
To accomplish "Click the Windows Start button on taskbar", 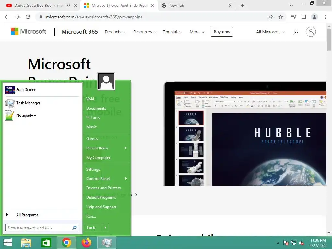I will click(8, 243).
